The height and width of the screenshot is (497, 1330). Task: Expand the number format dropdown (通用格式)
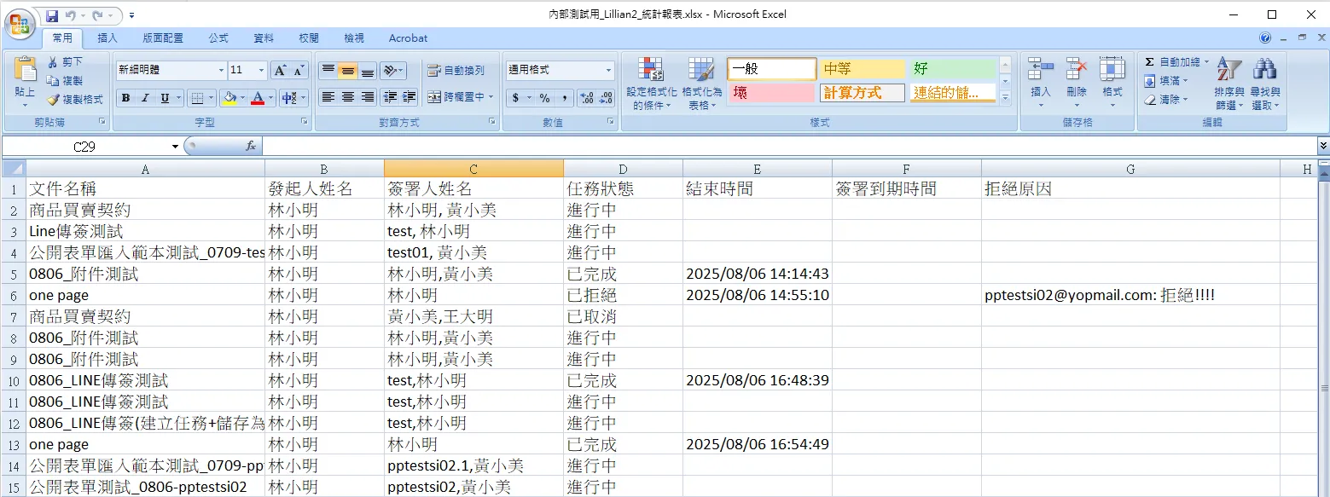pos(609,71)
